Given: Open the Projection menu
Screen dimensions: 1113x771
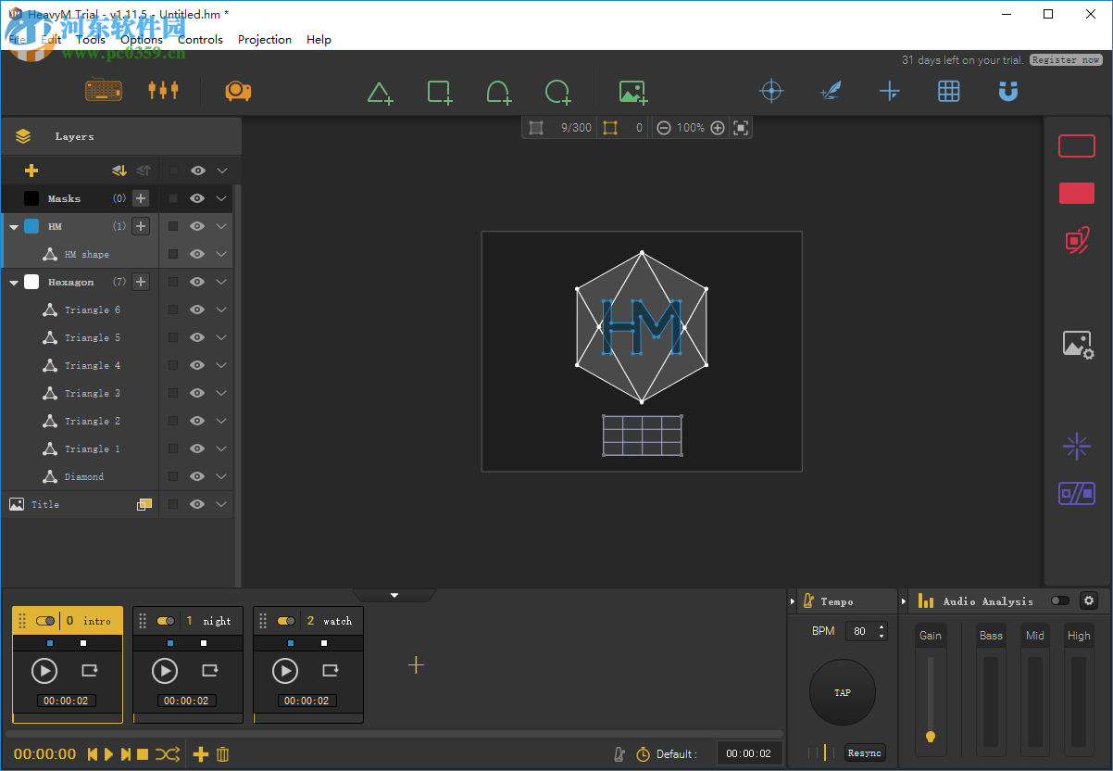Looking at the screenshot, I should 265,40.
